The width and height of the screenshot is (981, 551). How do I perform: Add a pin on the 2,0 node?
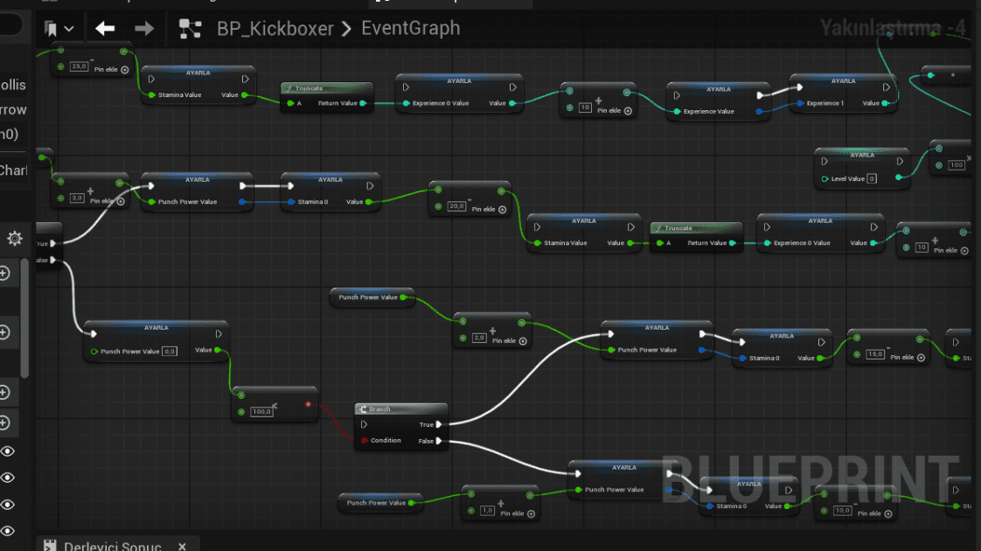tap(510, 340)
